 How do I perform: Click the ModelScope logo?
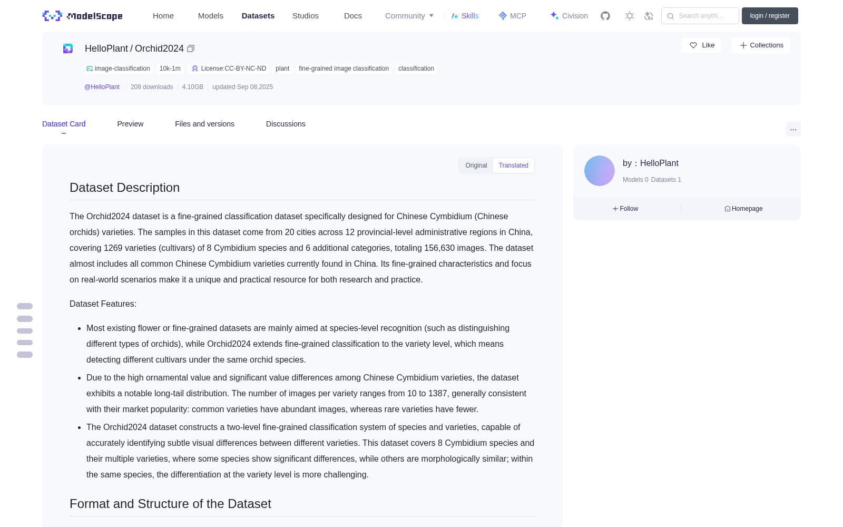coord(83,16)
